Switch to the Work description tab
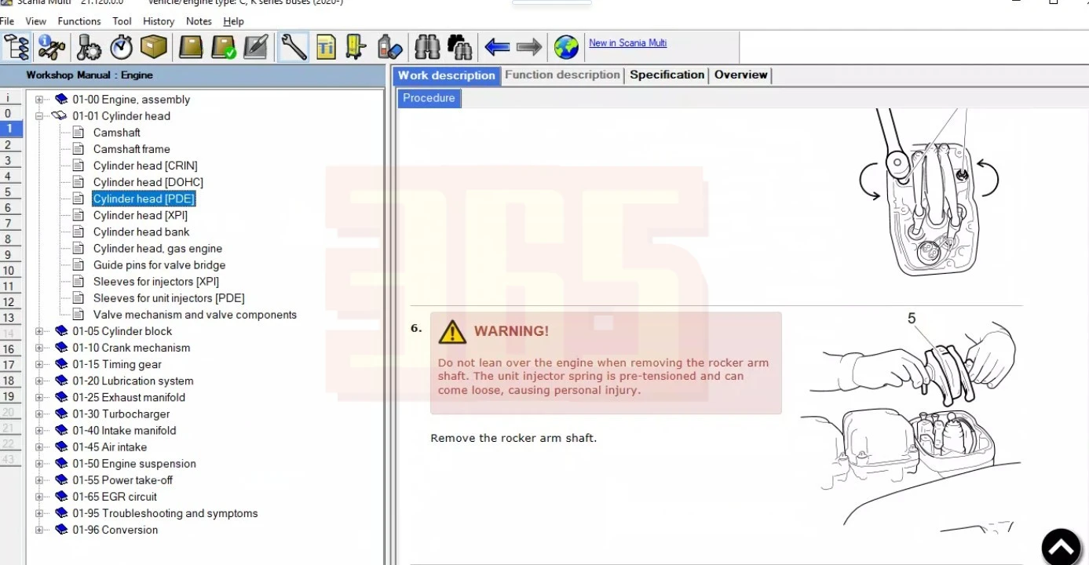The width and height of the screenshot is (1089, 565). click(446, 75)
